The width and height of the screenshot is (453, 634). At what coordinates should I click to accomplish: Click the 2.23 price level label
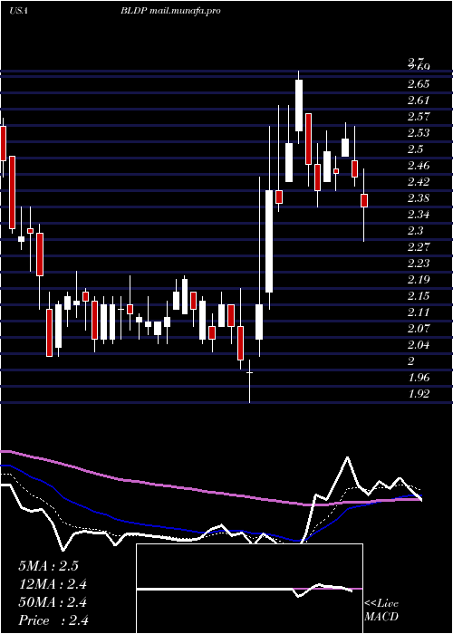point(419,264)
